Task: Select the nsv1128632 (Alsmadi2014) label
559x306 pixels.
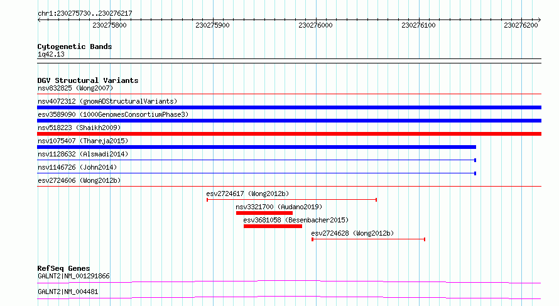Action: pyautogui.click(x=83, y=154)
